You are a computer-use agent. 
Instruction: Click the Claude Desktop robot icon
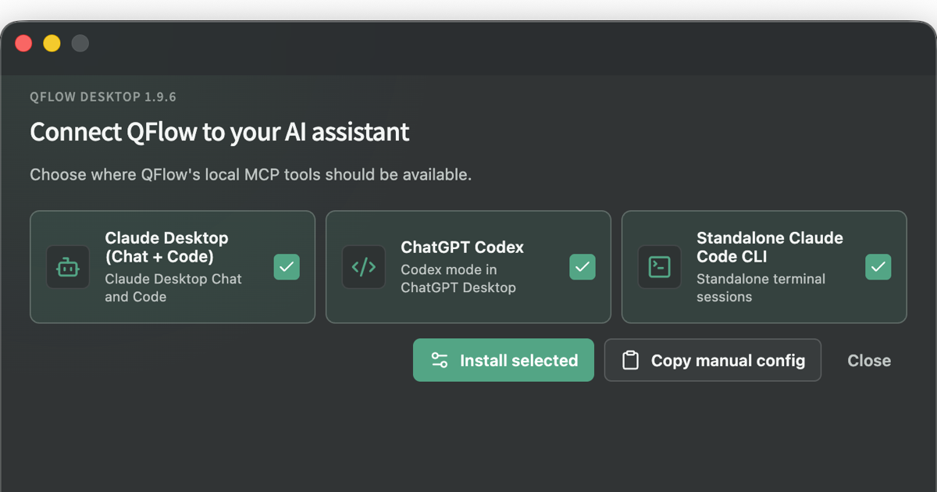(68, 267)
